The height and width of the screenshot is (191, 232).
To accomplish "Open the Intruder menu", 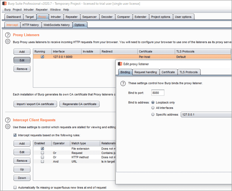I will [x=29, y=9].
